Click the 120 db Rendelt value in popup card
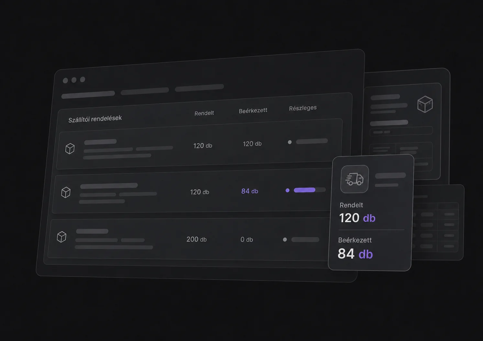This screenshot has height=341, width=483. tap(357, 218)
